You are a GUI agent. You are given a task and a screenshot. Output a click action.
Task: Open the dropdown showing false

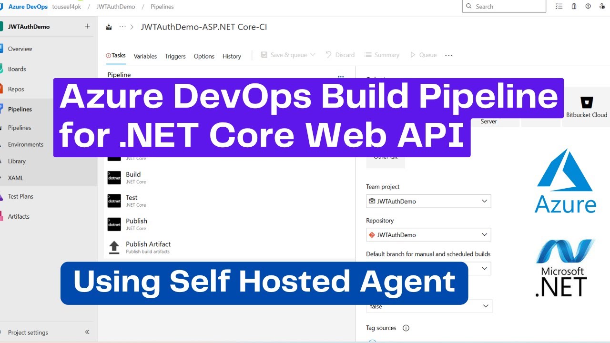[x=429, y=306]
